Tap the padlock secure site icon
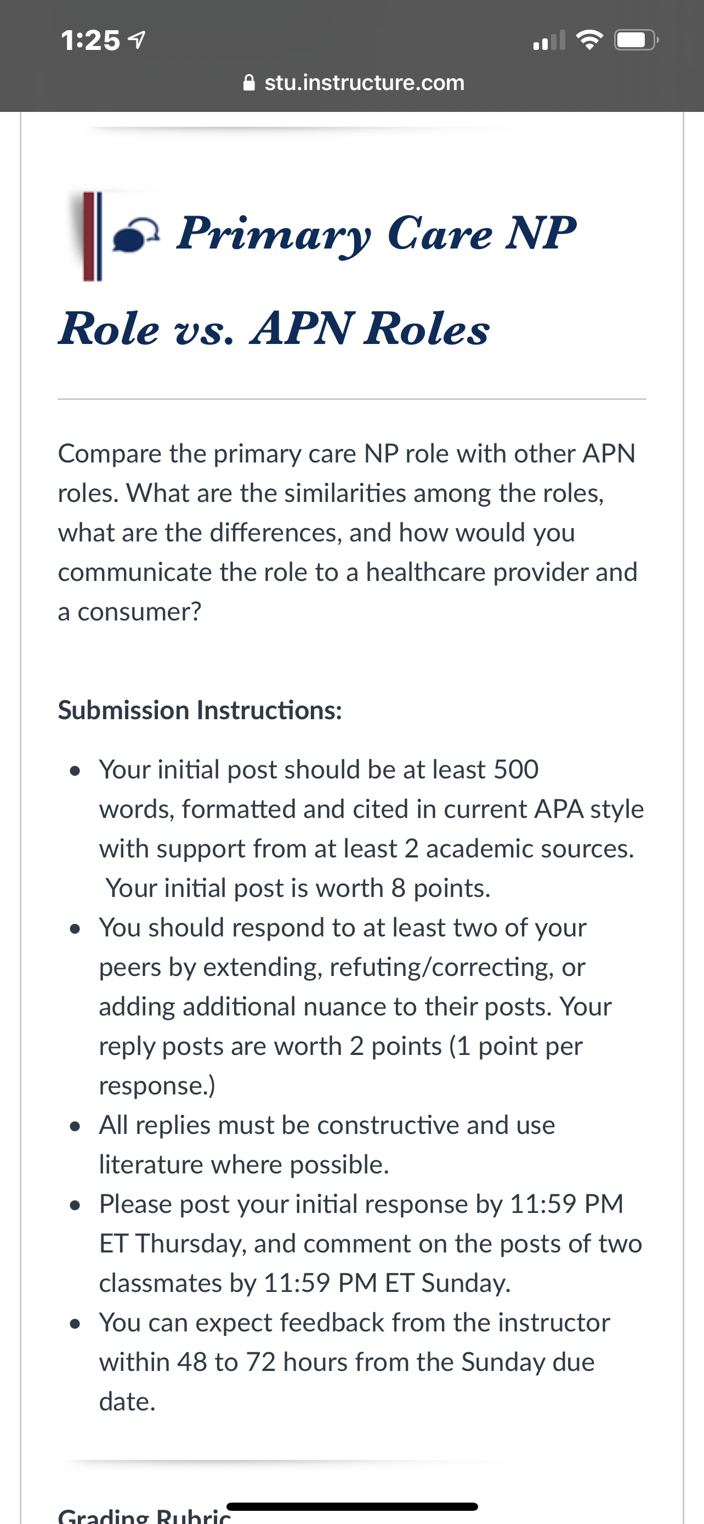The image size is (704, 1524). [249, 82]
